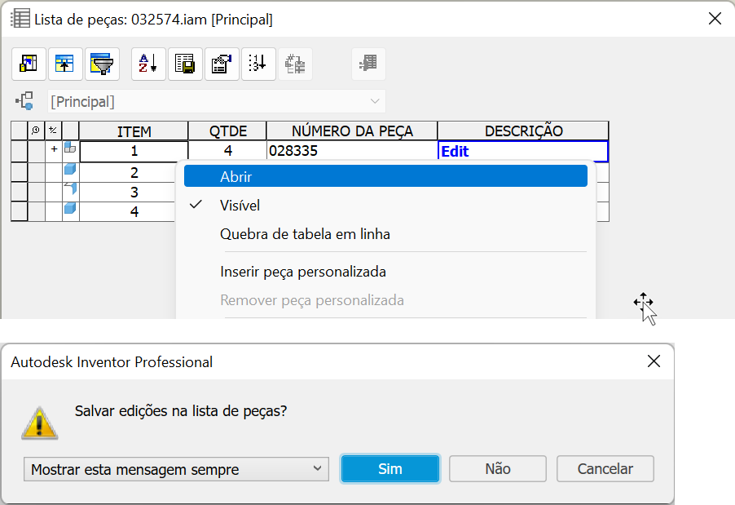Viewport: 735px width, 505px height.
Task: Click the sheet metal part icon in row 3
Action: click(x=70, y=188)
